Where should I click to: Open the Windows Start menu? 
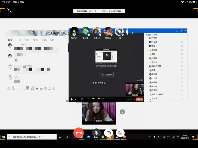pos(3,136)
